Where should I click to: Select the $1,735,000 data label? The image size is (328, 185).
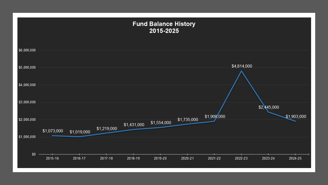tap(188, 120)
